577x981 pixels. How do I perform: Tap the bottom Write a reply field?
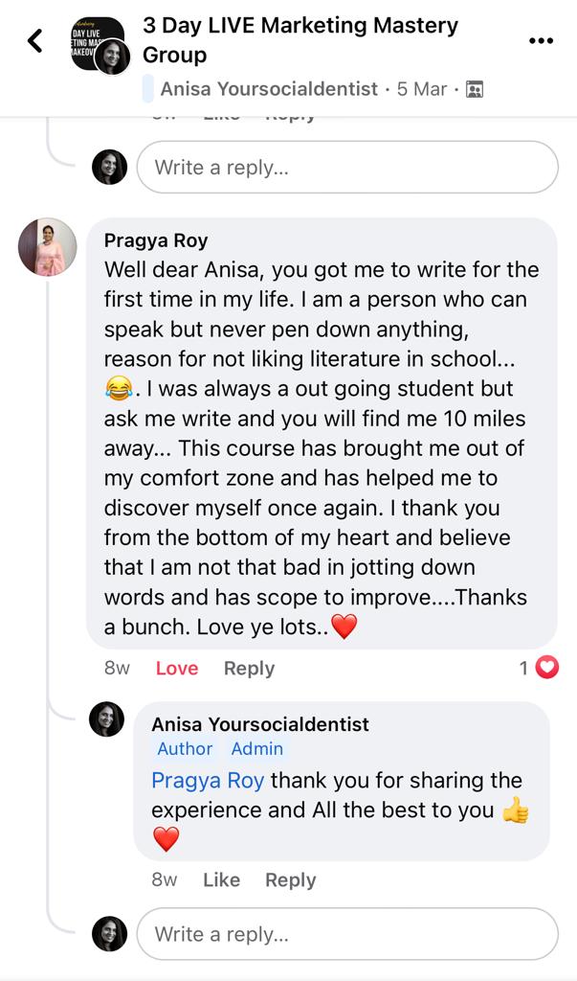(x=347, y=934)
